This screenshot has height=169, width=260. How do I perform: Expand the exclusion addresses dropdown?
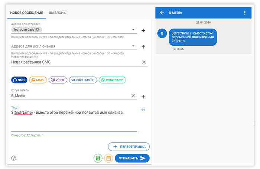coord(134,46)
